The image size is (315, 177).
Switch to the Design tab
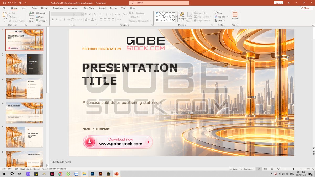45,8
